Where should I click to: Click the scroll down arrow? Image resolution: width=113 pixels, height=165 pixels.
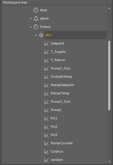click(x=109, y=162)
